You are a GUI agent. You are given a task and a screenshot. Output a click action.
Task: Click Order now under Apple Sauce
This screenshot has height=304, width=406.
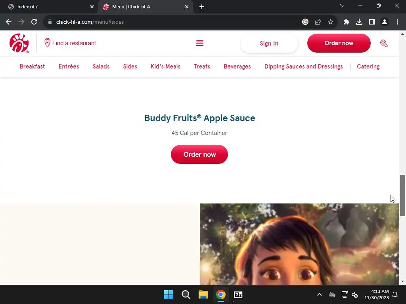click(199, 154)
